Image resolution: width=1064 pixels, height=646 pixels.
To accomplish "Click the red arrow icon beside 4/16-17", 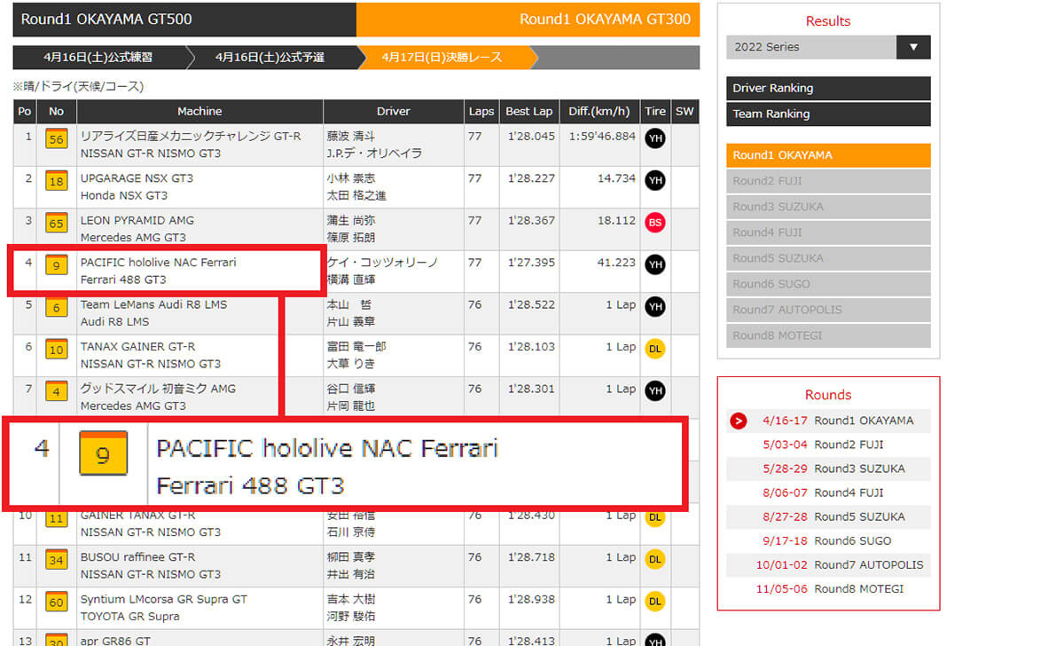I will coord(739,421).
